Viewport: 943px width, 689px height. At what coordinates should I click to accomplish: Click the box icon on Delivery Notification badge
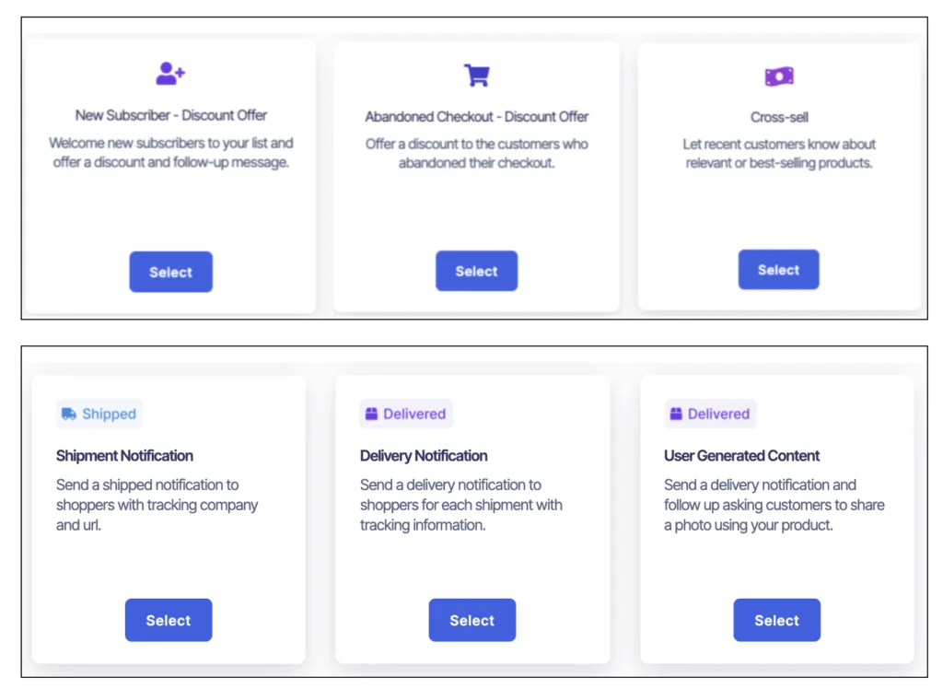tap(372, 414)
